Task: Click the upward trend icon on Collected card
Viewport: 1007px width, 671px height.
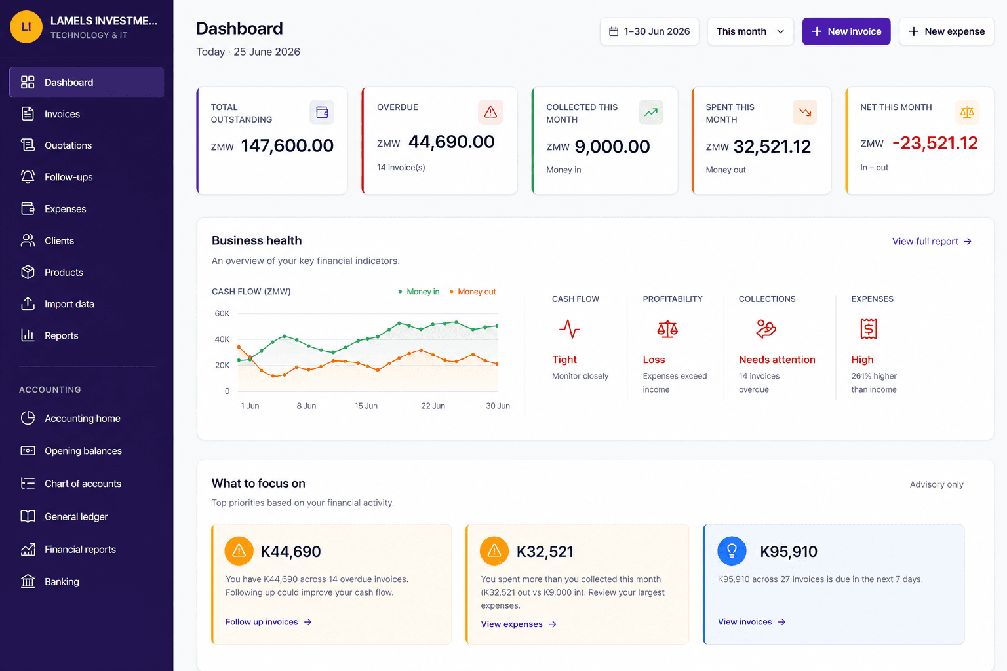Action: 651,112
